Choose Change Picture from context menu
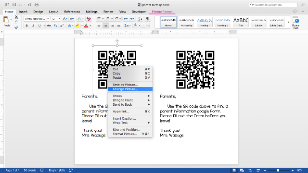 point(130,89)
